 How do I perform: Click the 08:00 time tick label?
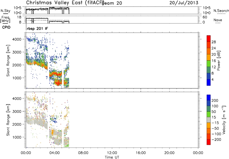tap(83, 153)
